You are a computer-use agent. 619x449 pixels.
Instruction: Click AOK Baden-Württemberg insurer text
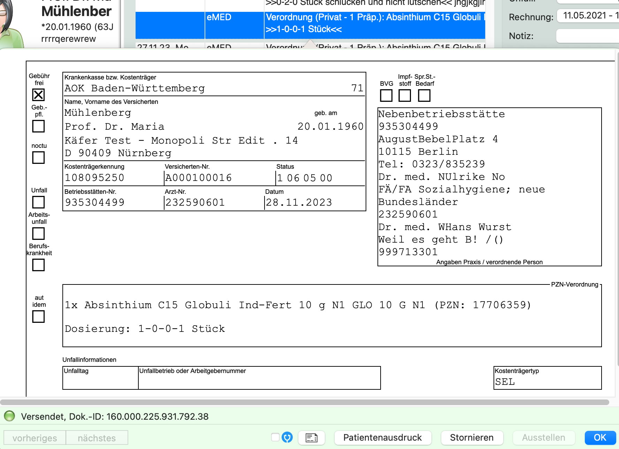(135, 88)
